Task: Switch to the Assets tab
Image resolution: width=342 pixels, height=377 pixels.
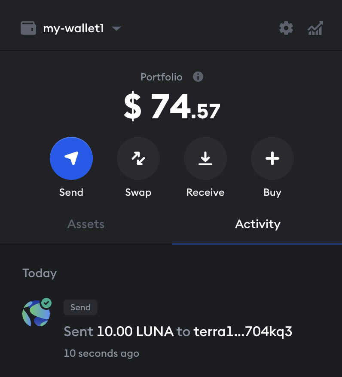Action: tap(86, 224)
